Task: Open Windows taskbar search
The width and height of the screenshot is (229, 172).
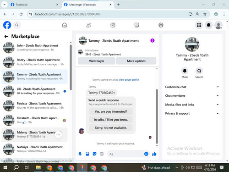Action: tap(16, 167)
